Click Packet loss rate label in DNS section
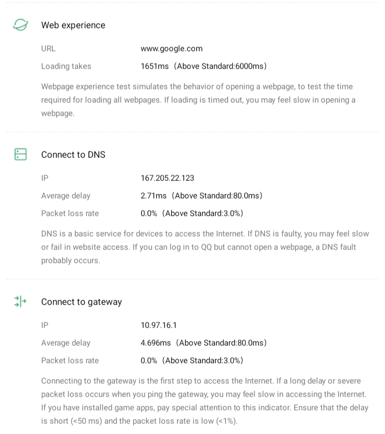 coord(70,214)
